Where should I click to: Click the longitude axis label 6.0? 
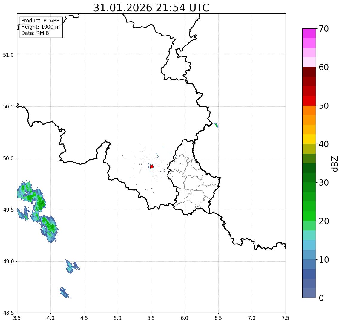185,318
